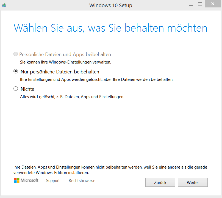Image resolution: width=222 pixels, height=198 pixels.
Task: Click text 'Sie können Ihre Windows-Einstellungen verwalten.'
Action: point(66,62)
